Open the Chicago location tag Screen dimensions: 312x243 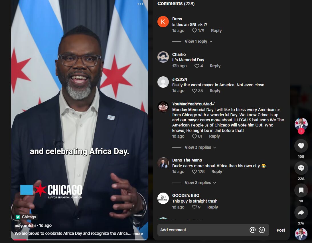coord(26,217)
